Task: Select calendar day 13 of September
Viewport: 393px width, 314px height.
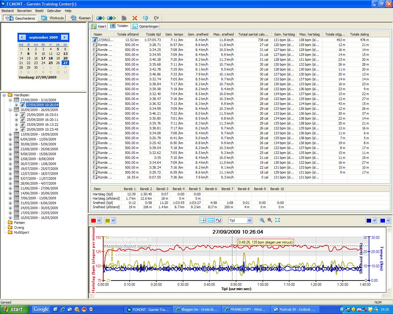Action: [65, 54]
